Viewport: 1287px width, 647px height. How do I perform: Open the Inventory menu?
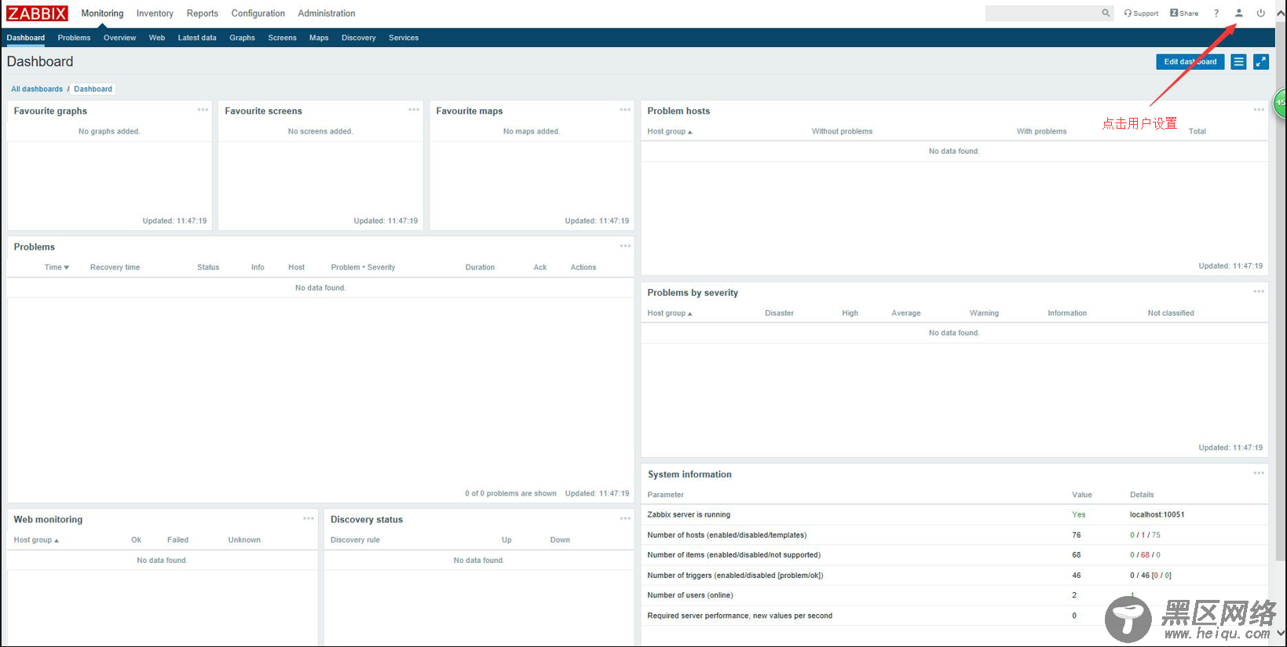tap(155, 13)
